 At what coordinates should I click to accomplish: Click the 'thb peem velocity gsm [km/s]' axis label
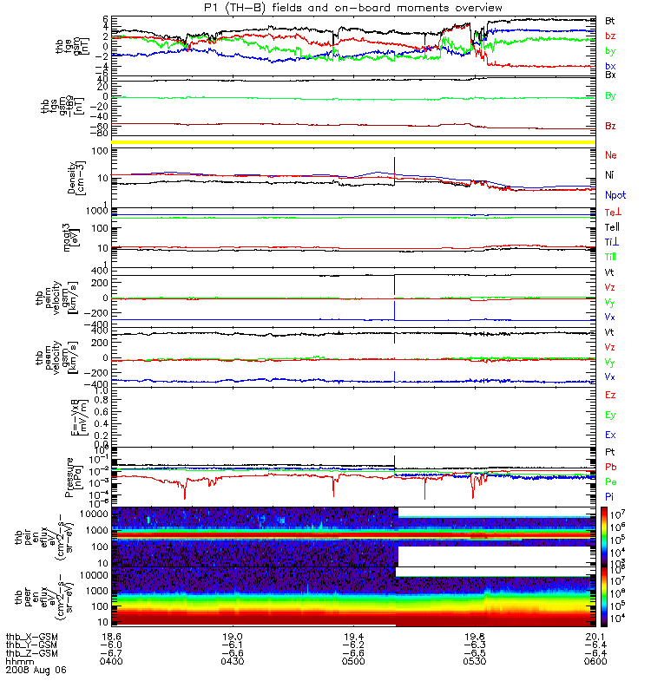coord(56,357)
